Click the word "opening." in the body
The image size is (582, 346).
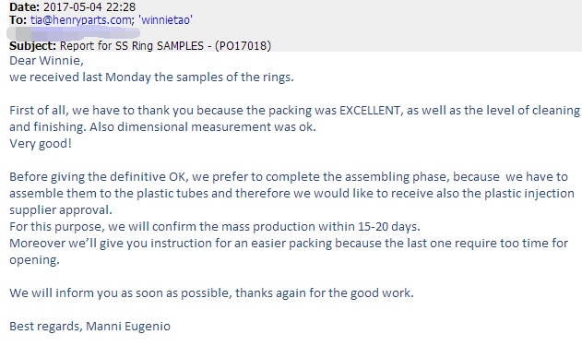(34, 260)
